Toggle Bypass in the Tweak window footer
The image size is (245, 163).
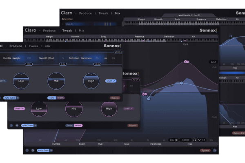[x=205, y=150]
